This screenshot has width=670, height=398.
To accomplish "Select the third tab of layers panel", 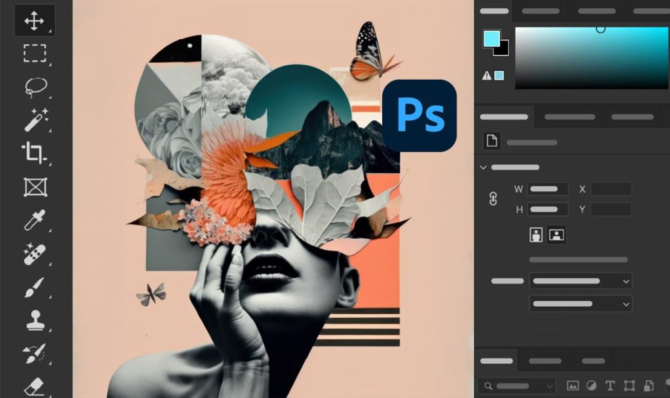I will point(593,361).
